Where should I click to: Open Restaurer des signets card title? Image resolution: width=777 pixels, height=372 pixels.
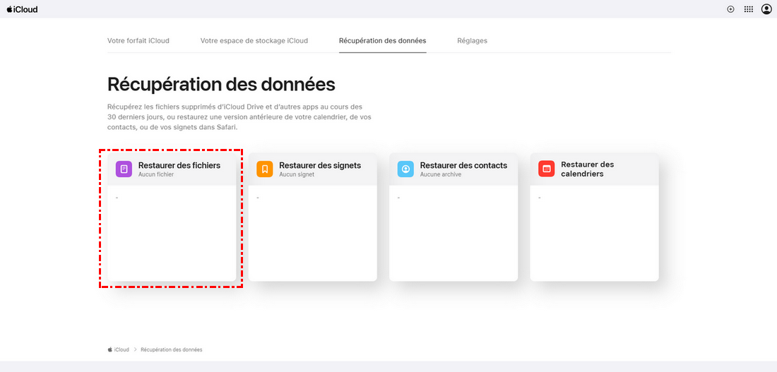point(320,165)
